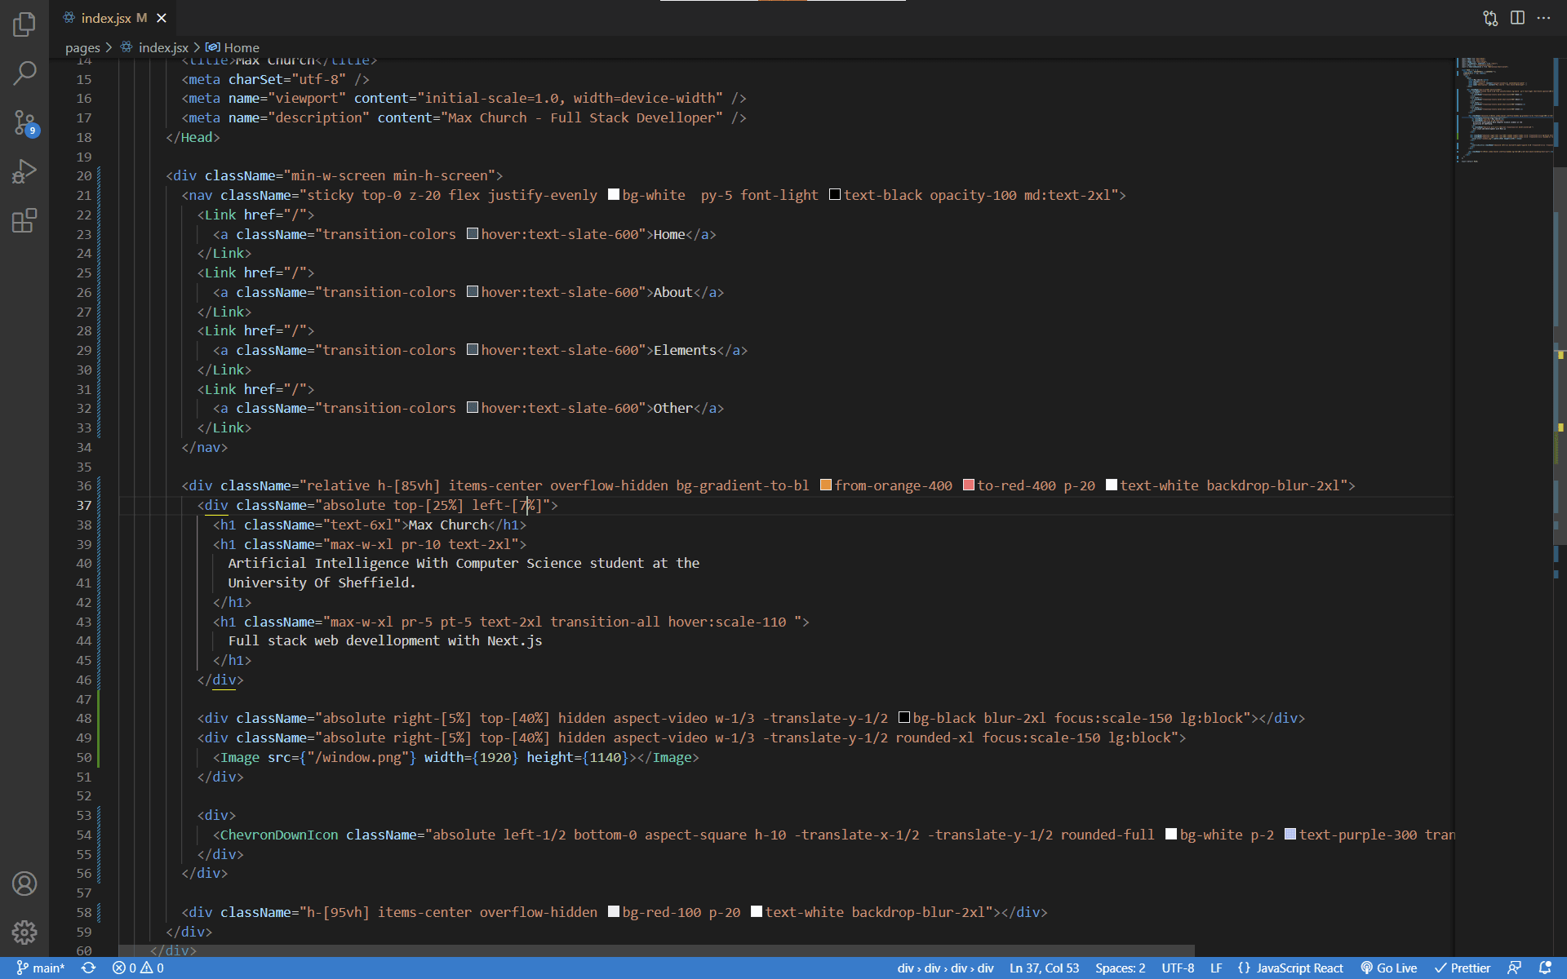Open notifications bell in status bar

click(1545, 968)
